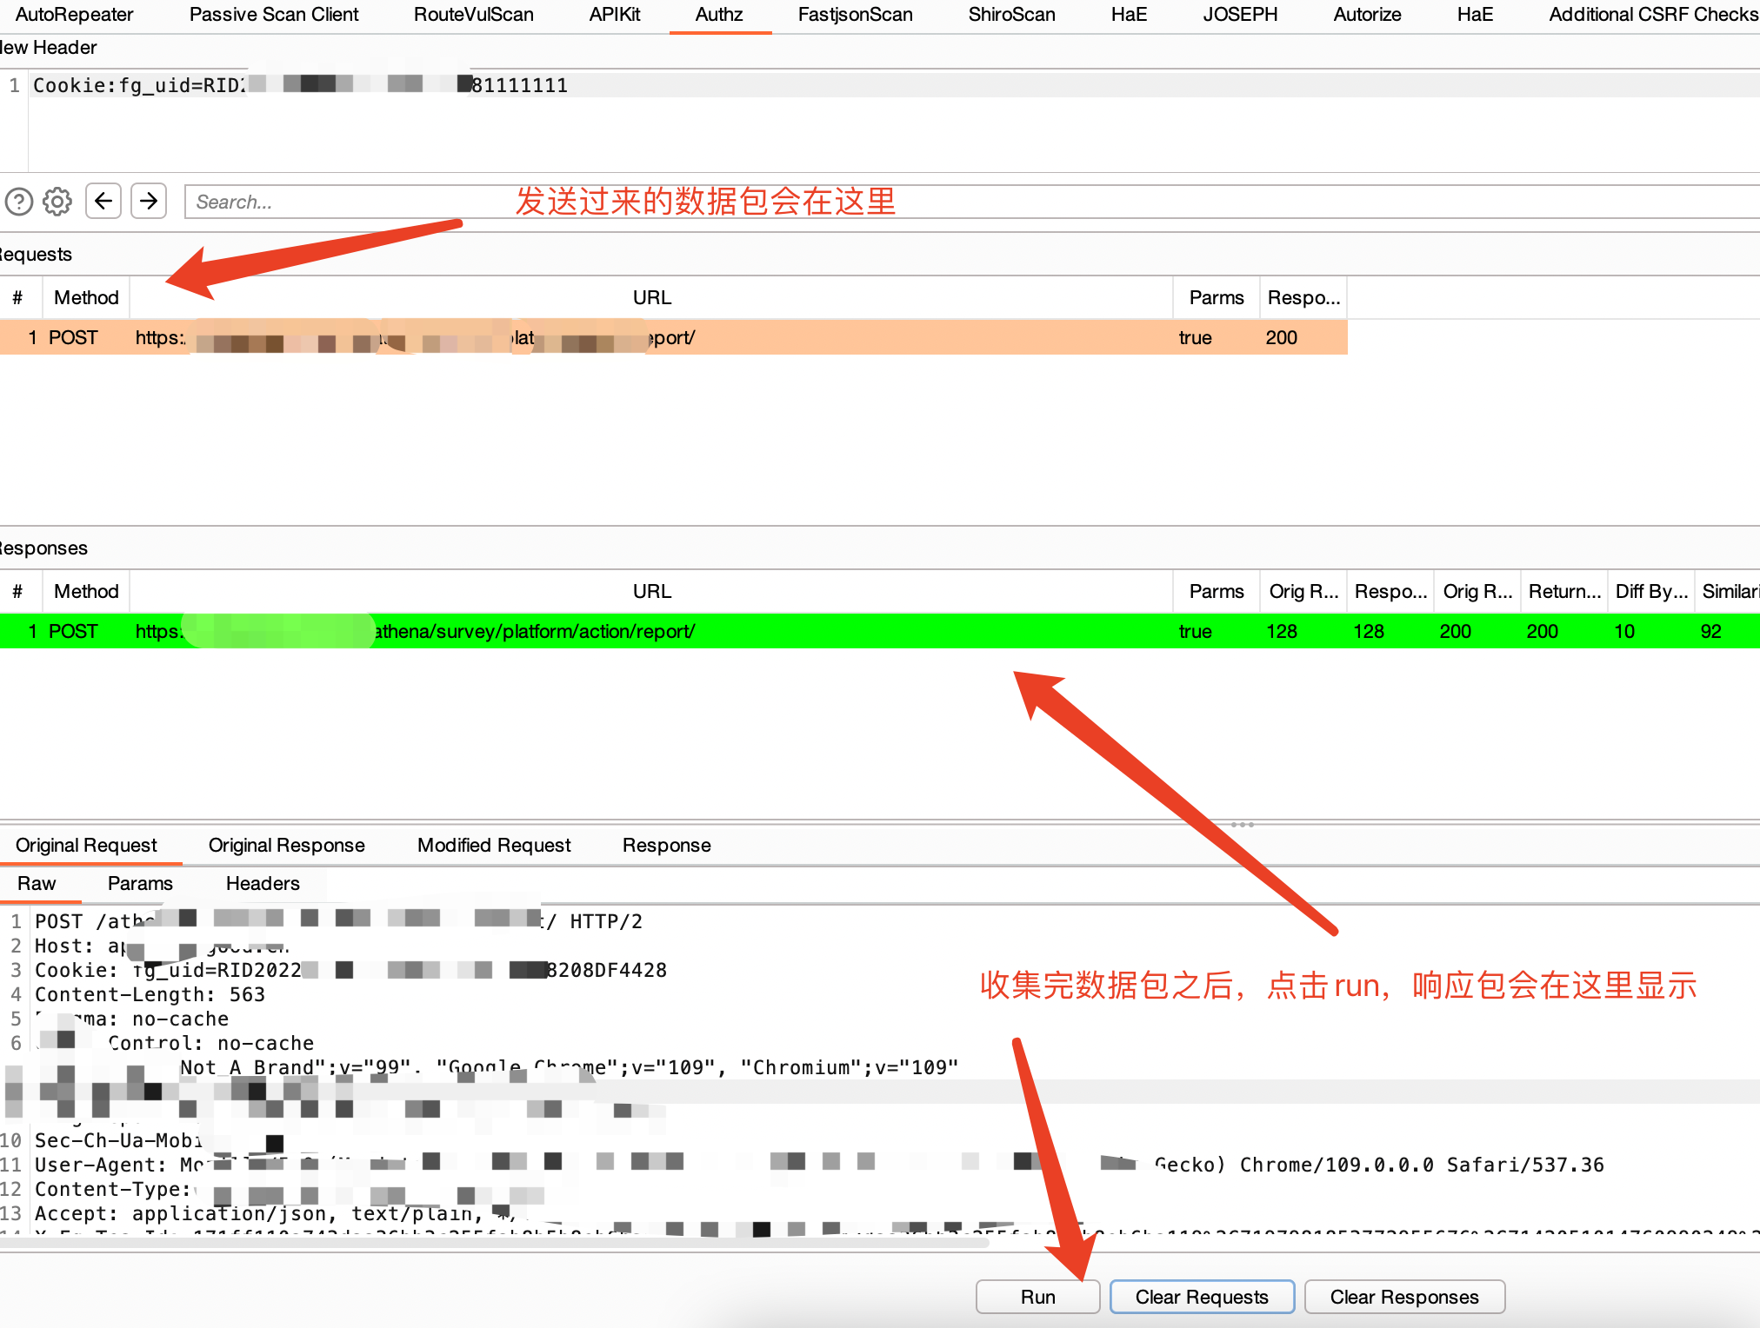Switch to the FastjsonScan tab
1760x1328 pixels.
[854, 14]
